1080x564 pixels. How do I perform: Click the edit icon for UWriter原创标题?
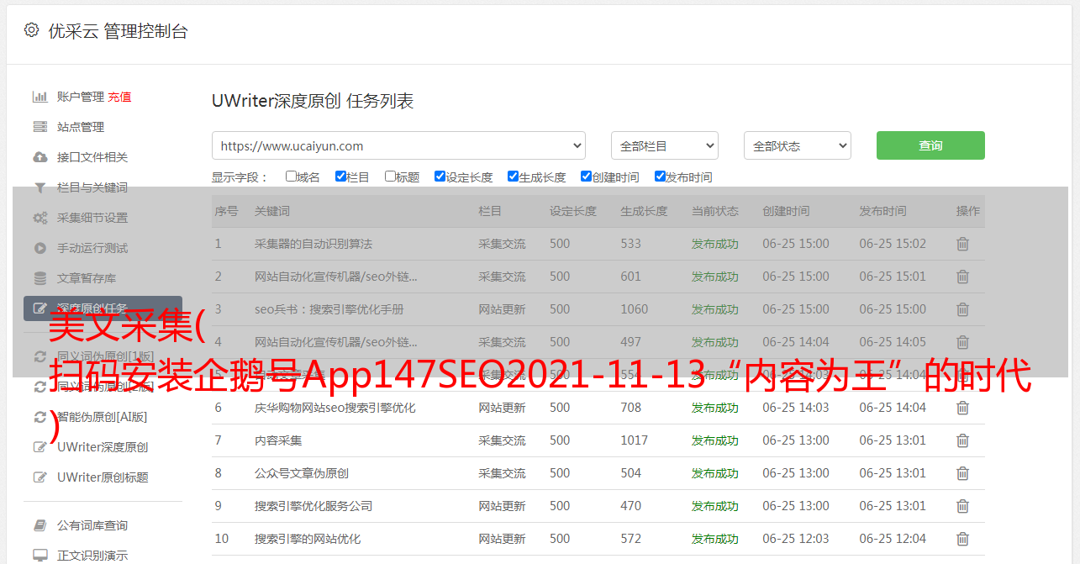(40, 477)
